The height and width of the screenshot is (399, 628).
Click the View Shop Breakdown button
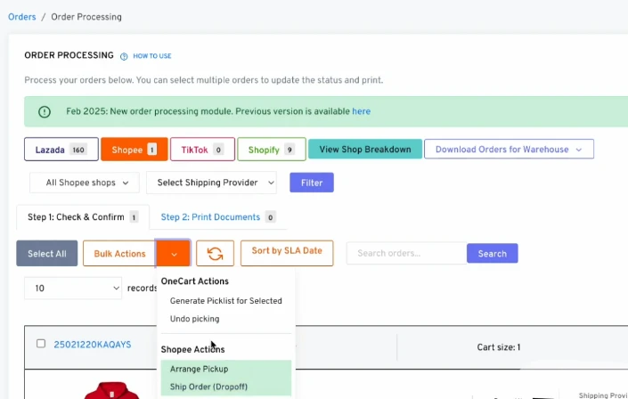point(365,149)
